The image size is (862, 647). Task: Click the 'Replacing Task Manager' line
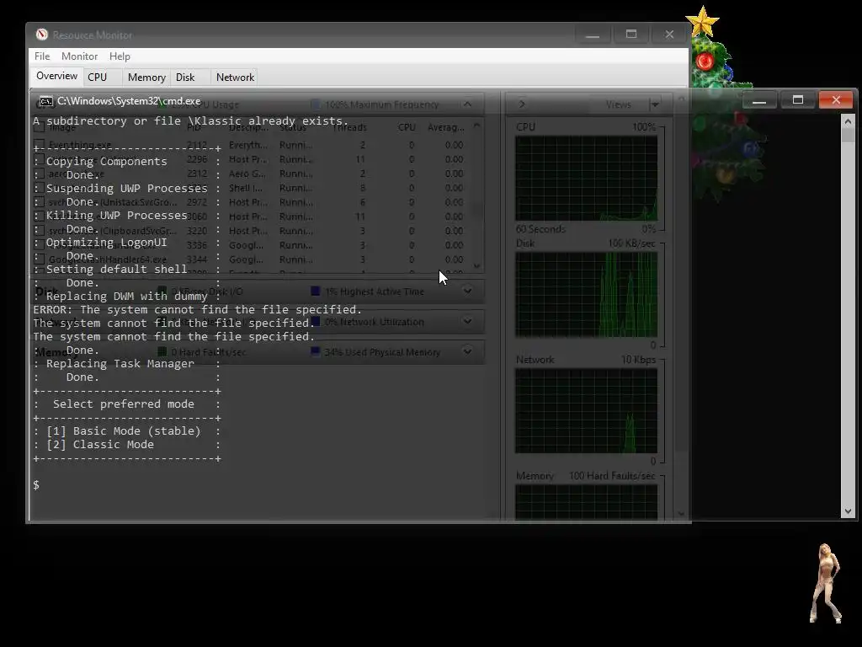point(120,364)
